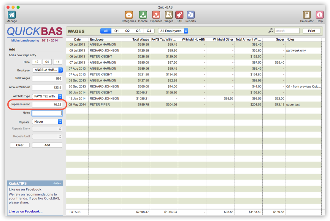The width and height of the screenshot is (330, 221).
Task: Select the Wages toolbar icon
Action: pyautogui.click(x=169, y=15)
